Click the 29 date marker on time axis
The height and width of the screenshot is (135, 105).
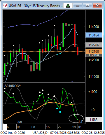coord(74,127)
